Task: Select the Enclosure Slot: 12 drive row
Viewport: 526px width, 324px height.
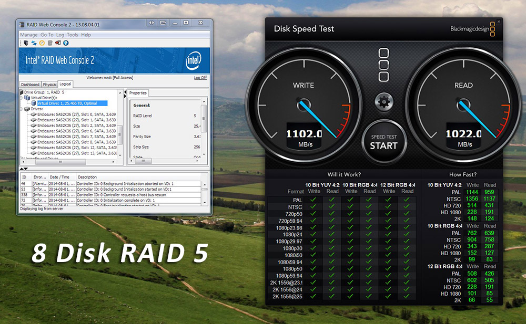Action: point(77,148)
